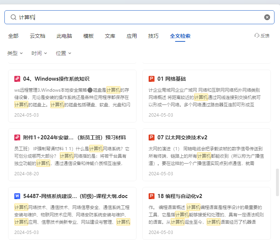Expand the 时间 filter dropdown
280x242 pixels.
coord(39,53)
